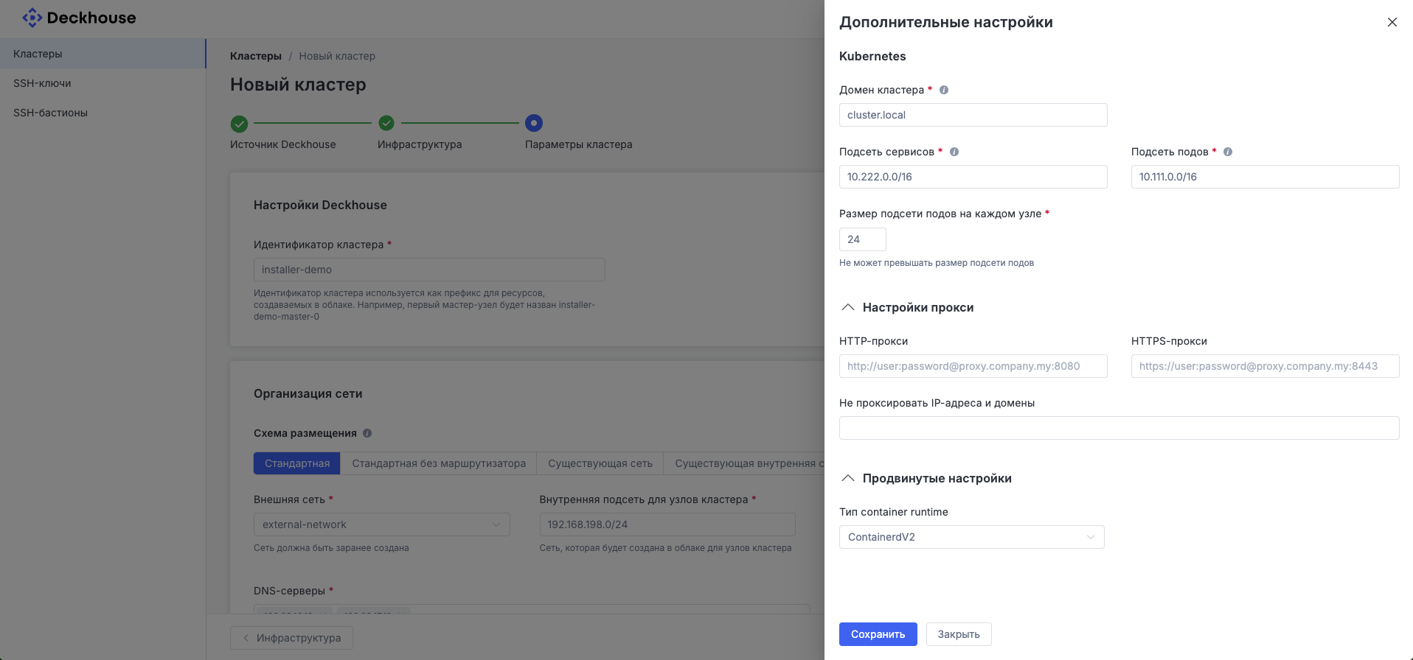This screenshot has width=1413, height=660.
Task: Click the Идентификатор кластера input field
Action: coord(429,270)
